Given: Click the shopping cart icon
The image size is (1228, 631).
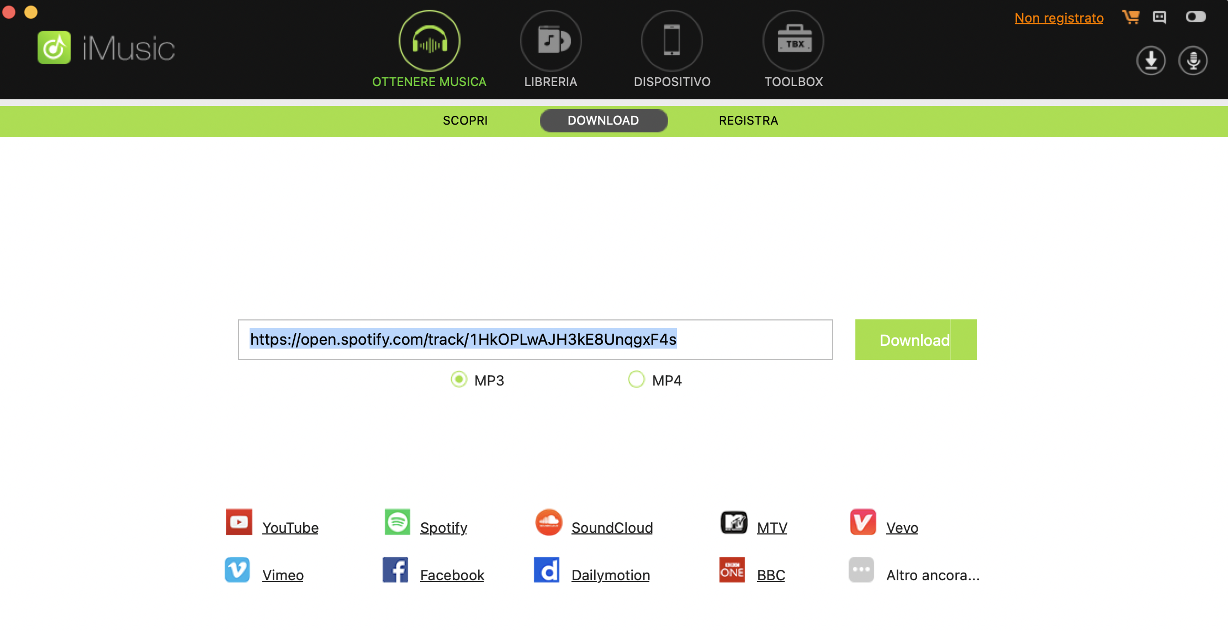Looking at the screenshot, I should pyautogui.click(x=1130, y=18).
